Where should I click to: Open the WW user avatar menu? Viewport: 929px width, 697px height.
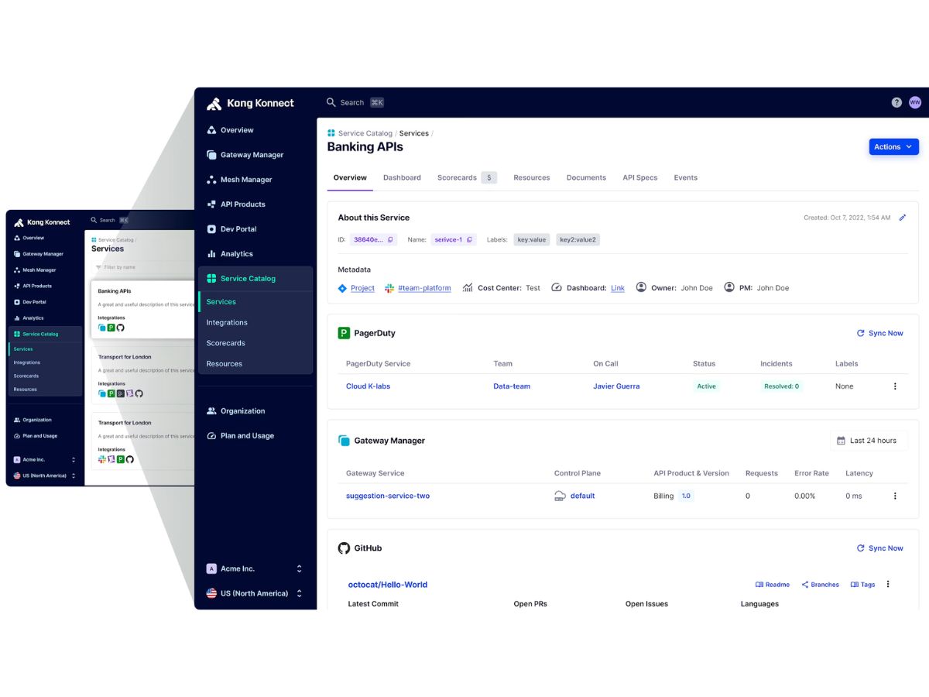pos(915,102)
